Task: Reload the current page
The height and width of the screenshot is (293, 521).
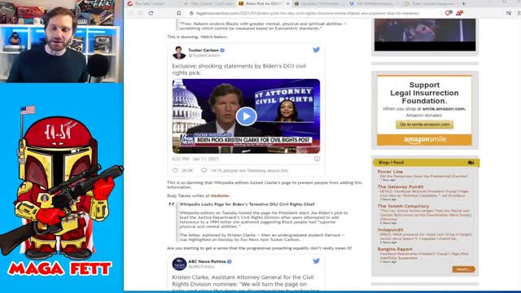Action: tap(151, 13)
